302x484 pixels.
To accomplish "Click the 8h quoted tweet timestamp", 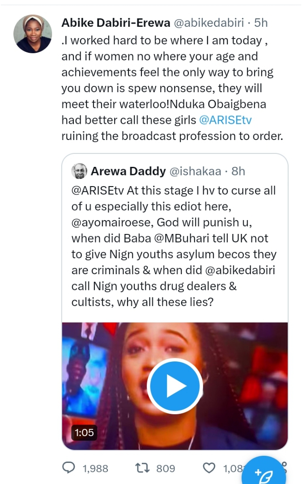I will pyautogui.click(x=238, y=171).
